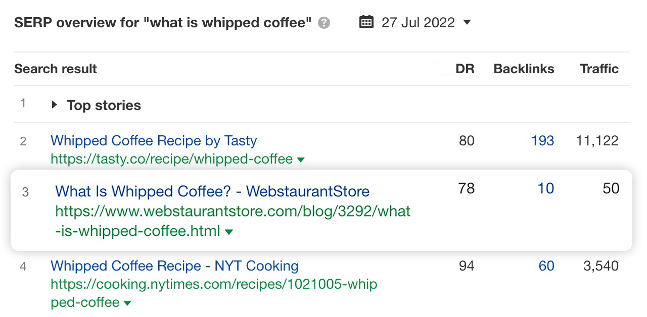
Task: Open the webstaurantstore.com URL dropdown caret
Action: (x=229, y=231)
